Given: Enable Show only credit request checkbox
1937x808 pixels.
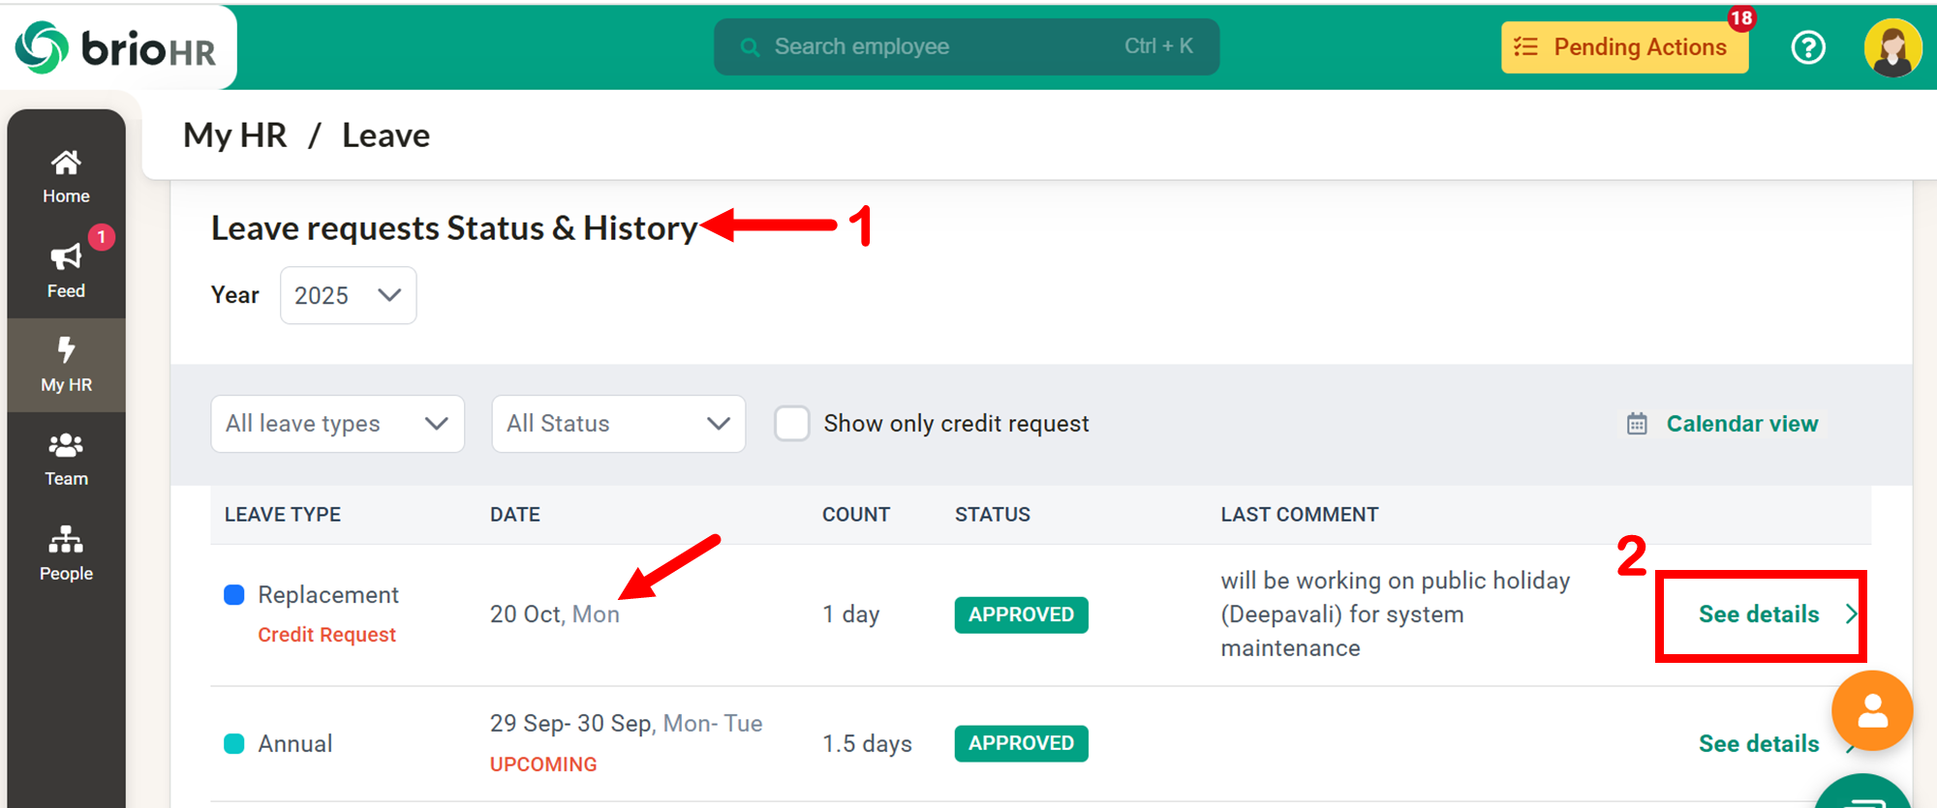Looking at the screenshot, I should click(x=791, y=424).
